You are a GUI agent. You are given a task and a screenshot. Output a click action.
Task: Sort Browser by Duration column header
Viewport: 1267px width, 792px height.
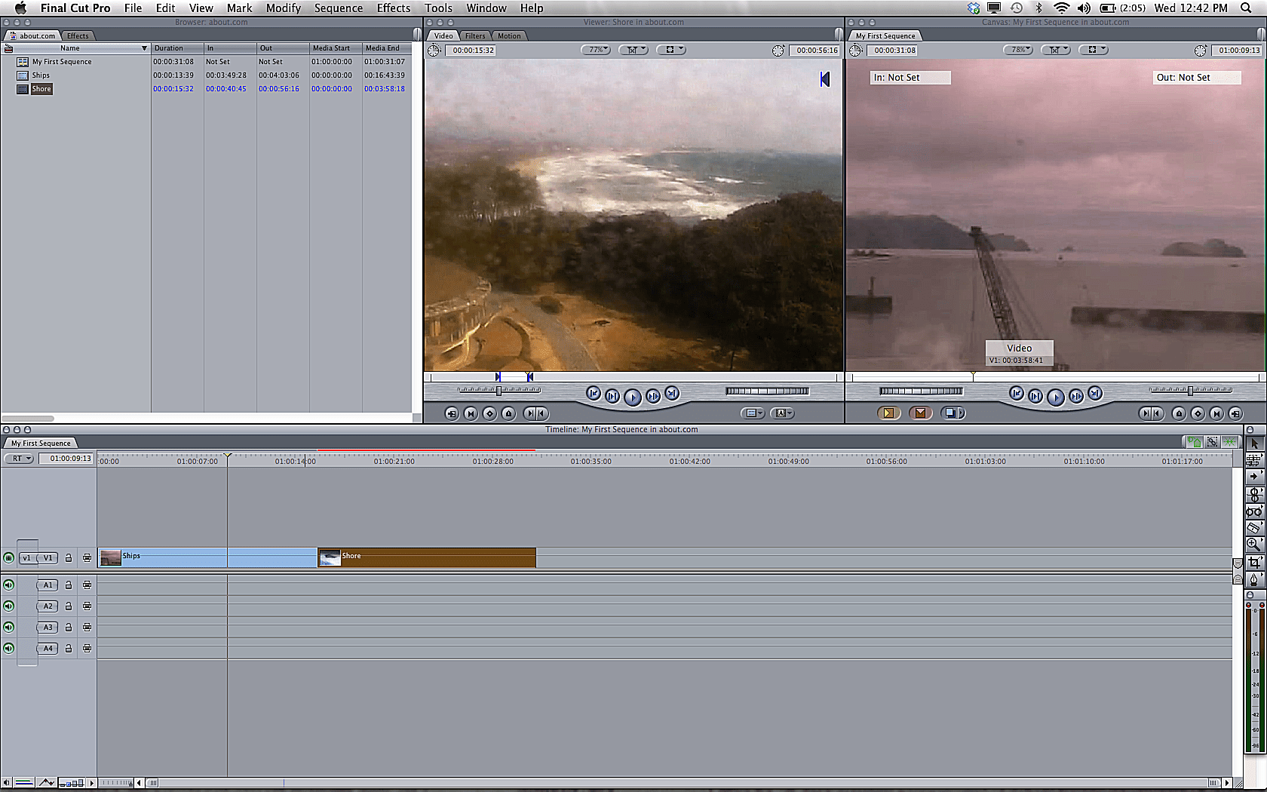[177, 48]
